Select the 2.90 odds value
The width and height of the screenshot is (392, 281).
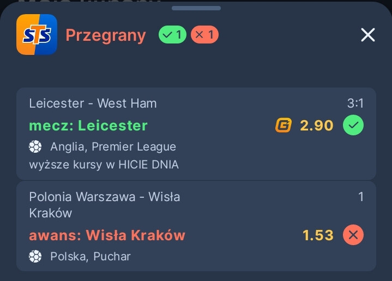tap(316, 126)
